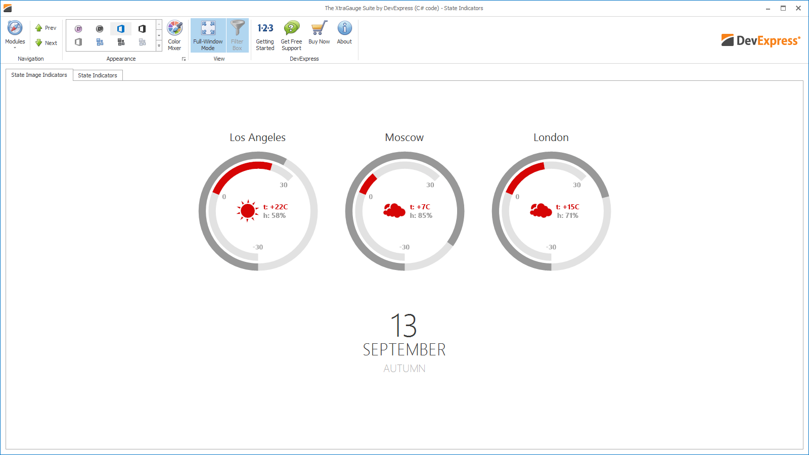Select the dark gray DevExpress skin icon

click(x=100, y=29)
